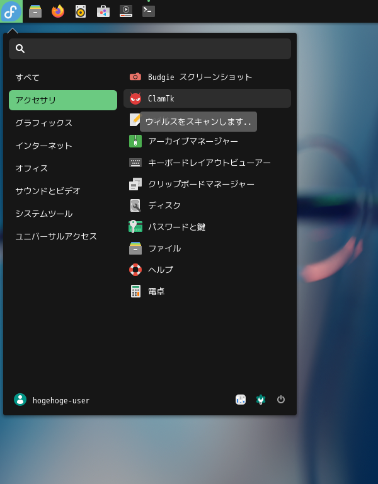This screenshot has width=378, height=484.
Task: Click the Budgie スクリーンショット camera icon
Action: [x=135, y=77]
